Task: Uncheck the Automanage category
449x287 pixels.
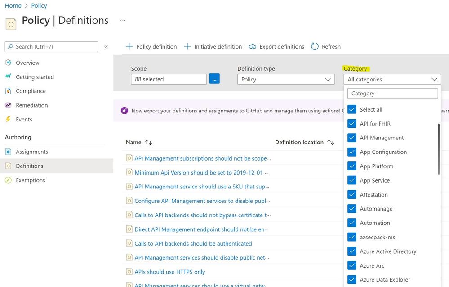Action: coord(352,209)
